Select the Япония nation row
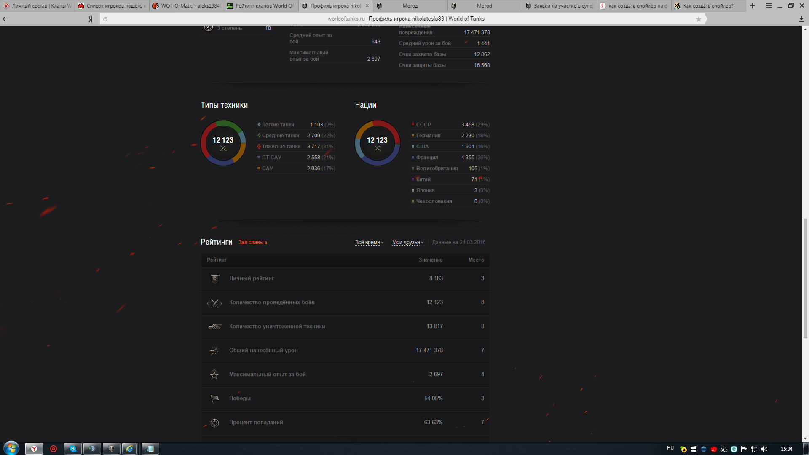The image size is (809, 455). [450, 190]
